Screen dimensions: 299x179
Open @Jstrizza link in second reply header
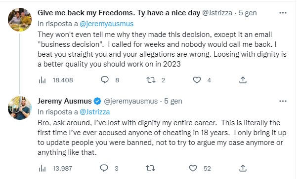tap(94, 112)
